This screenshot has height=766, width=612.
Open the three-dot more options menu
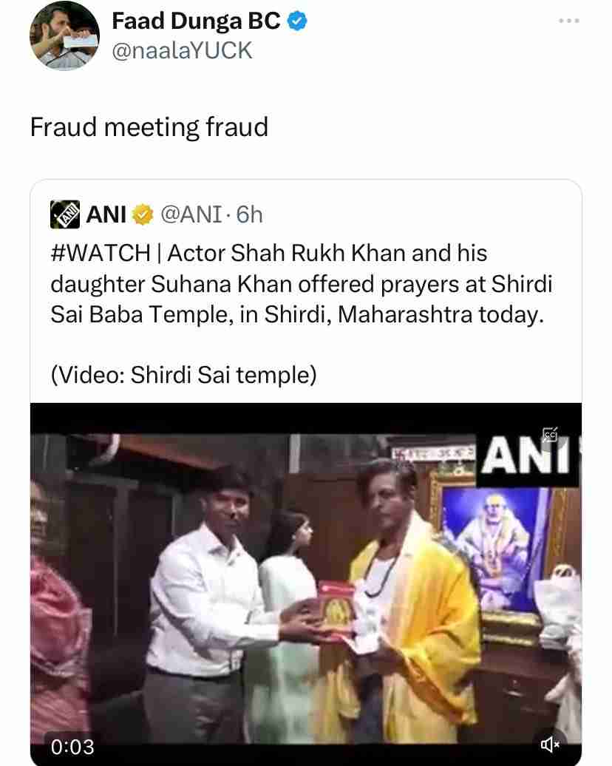pyautogui.click(x=568, y=21)
